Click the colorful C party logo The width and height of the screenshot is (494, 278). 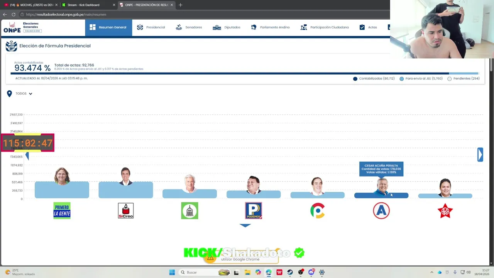pos(317,211)
